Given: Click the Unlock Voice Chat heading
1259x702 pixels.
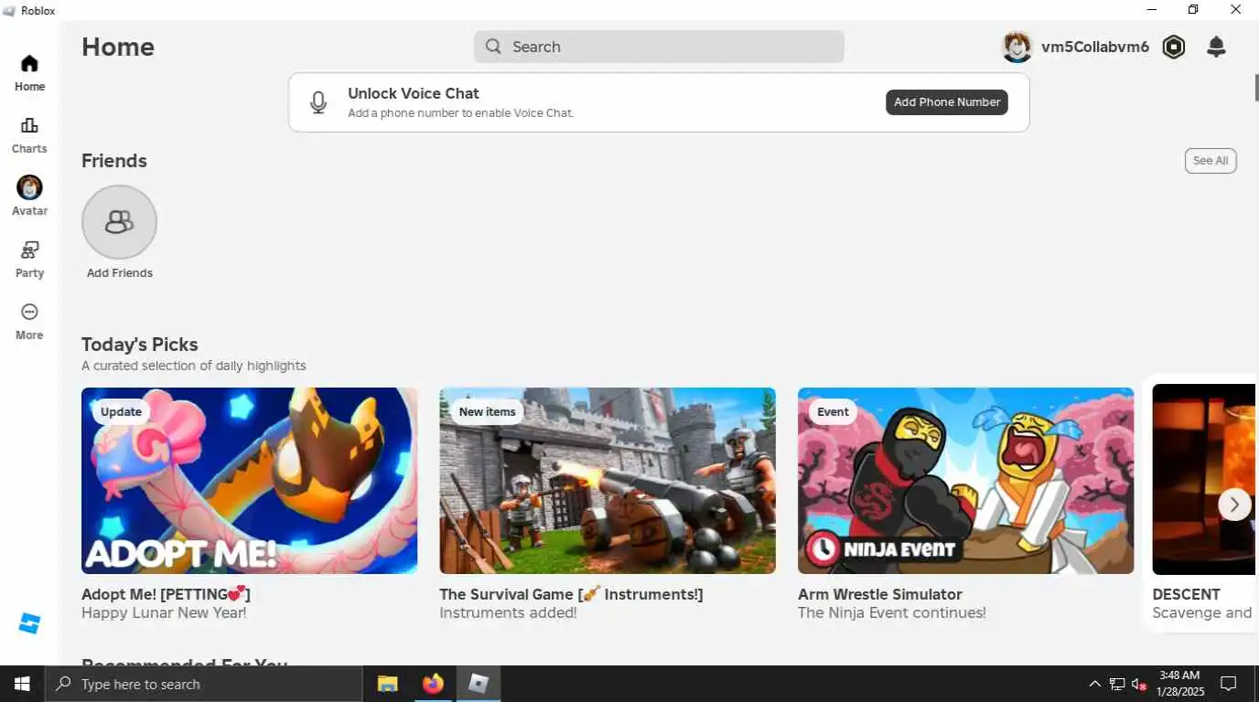Looking at the screenshot, I should 414,93.
